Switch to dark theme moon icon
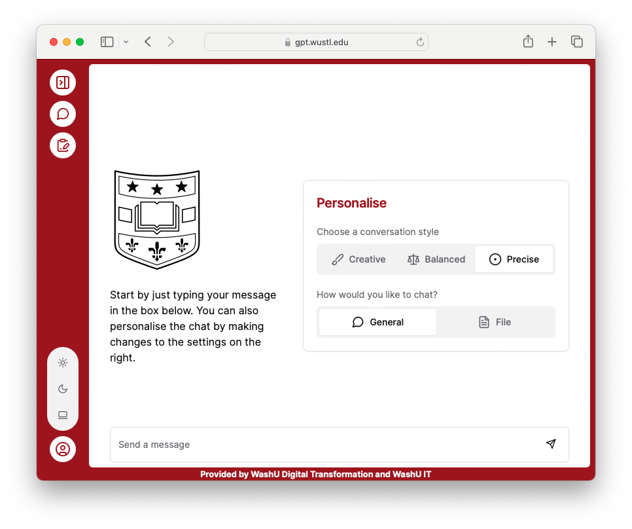 pos(63,389)
